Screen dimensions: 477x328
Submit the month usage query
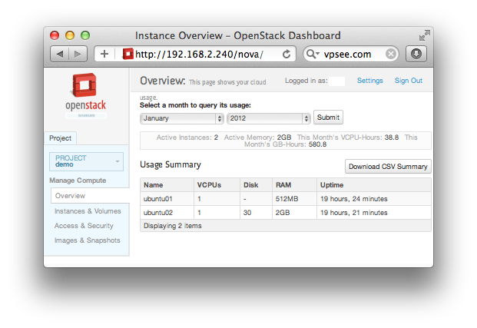pos(328,118)
